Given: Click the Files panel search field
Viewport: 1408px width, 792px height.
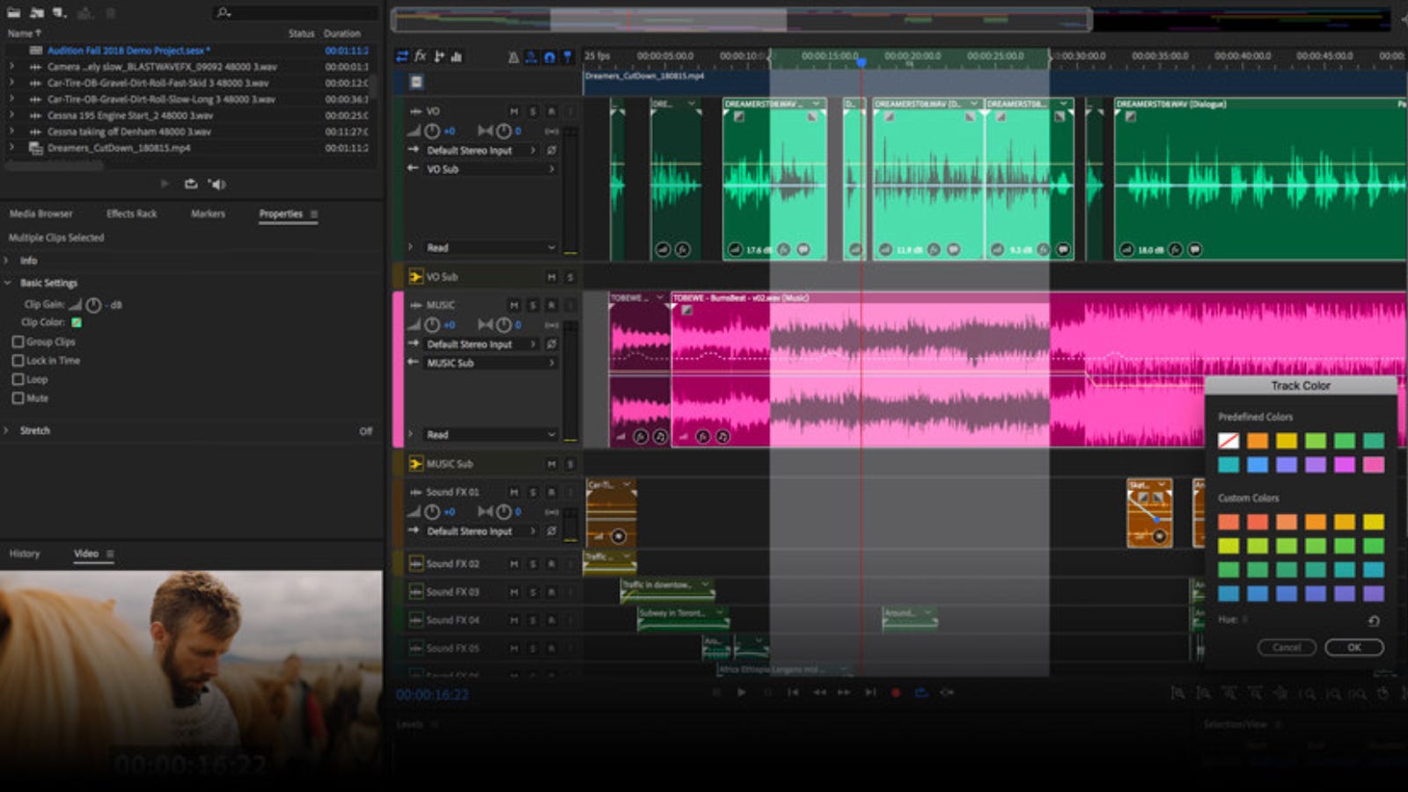Looking at the screenshot, I should [x=295, y=12].
